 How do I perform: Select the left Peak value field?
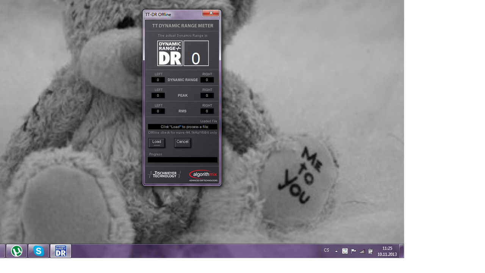pos(158,96)
